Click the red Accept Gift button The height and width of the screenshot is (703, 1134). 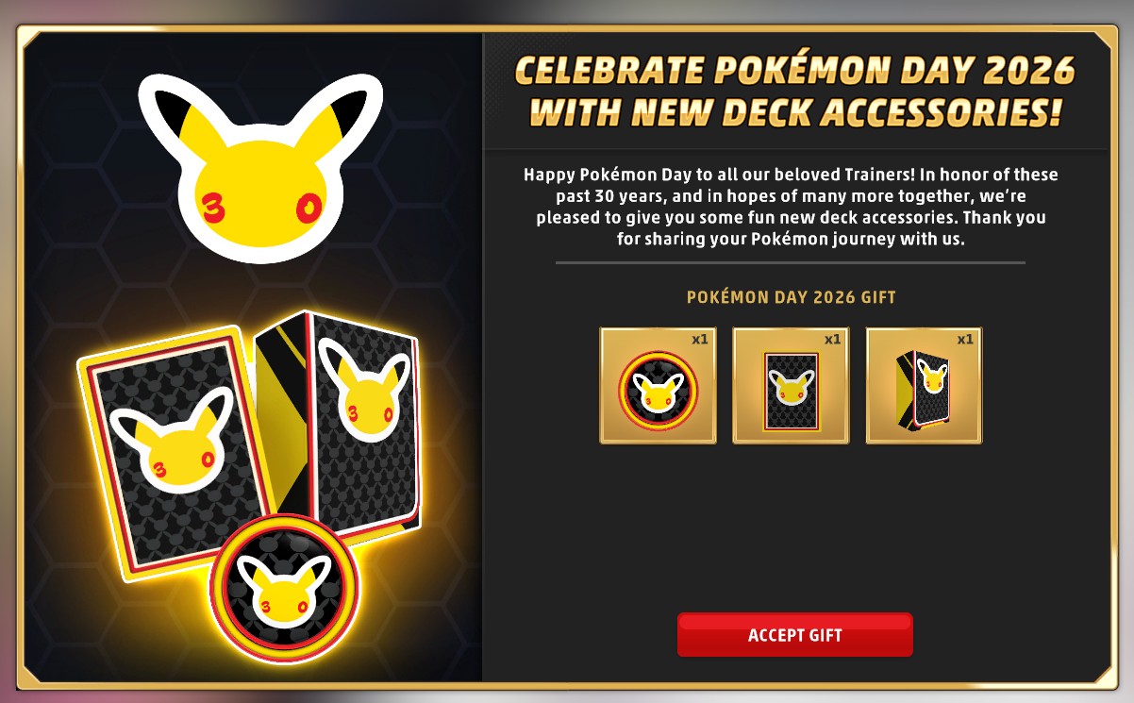(x=794, y=635)
